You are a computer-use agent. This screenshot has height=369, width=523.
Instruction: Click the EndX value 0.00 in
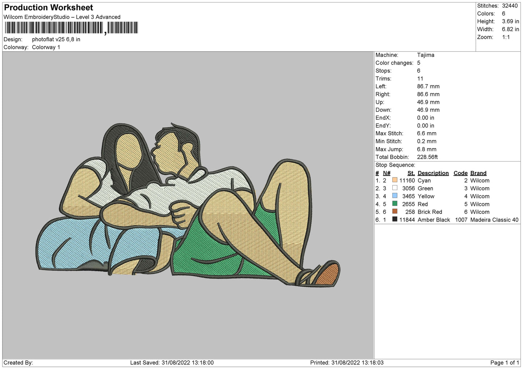(426, 118)
